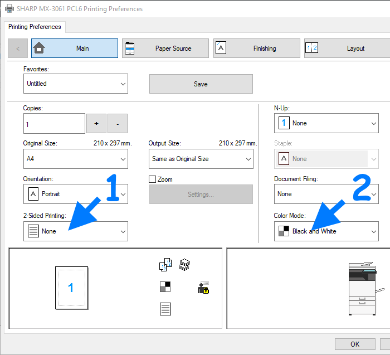Click the Layout tab 1|2 icon
Viewport: 390px width, 355px height.
tap(311, 48)
